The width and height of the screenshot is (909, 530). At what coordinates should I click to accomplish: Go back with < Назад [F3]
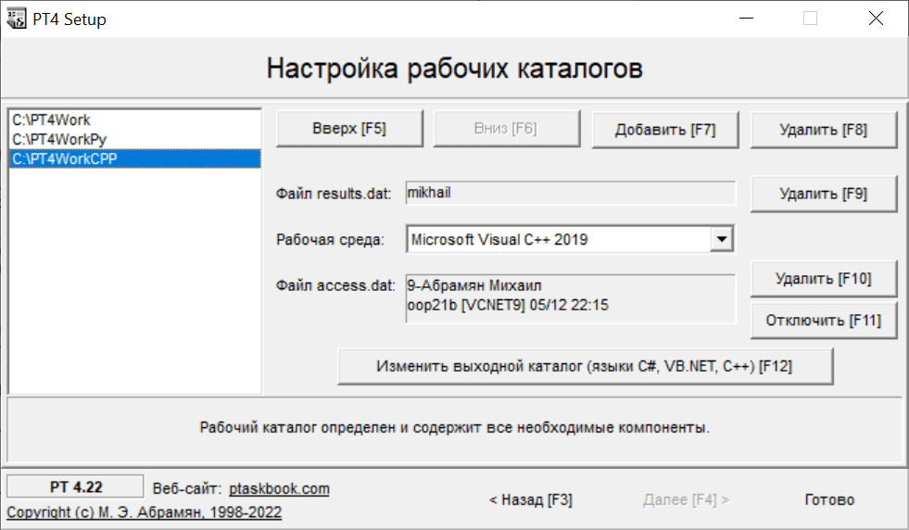pos(530,499)
